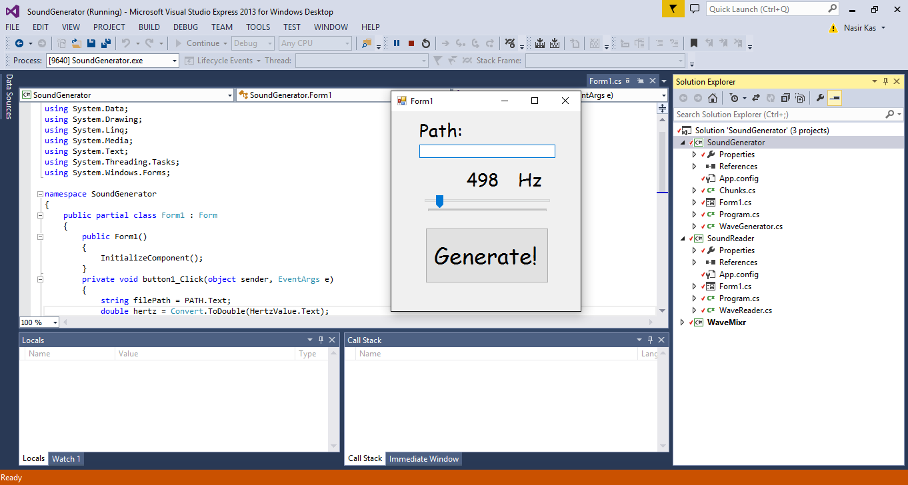Open the DEBUG menu
Screen dimensions: 908x485
(185, 27)
